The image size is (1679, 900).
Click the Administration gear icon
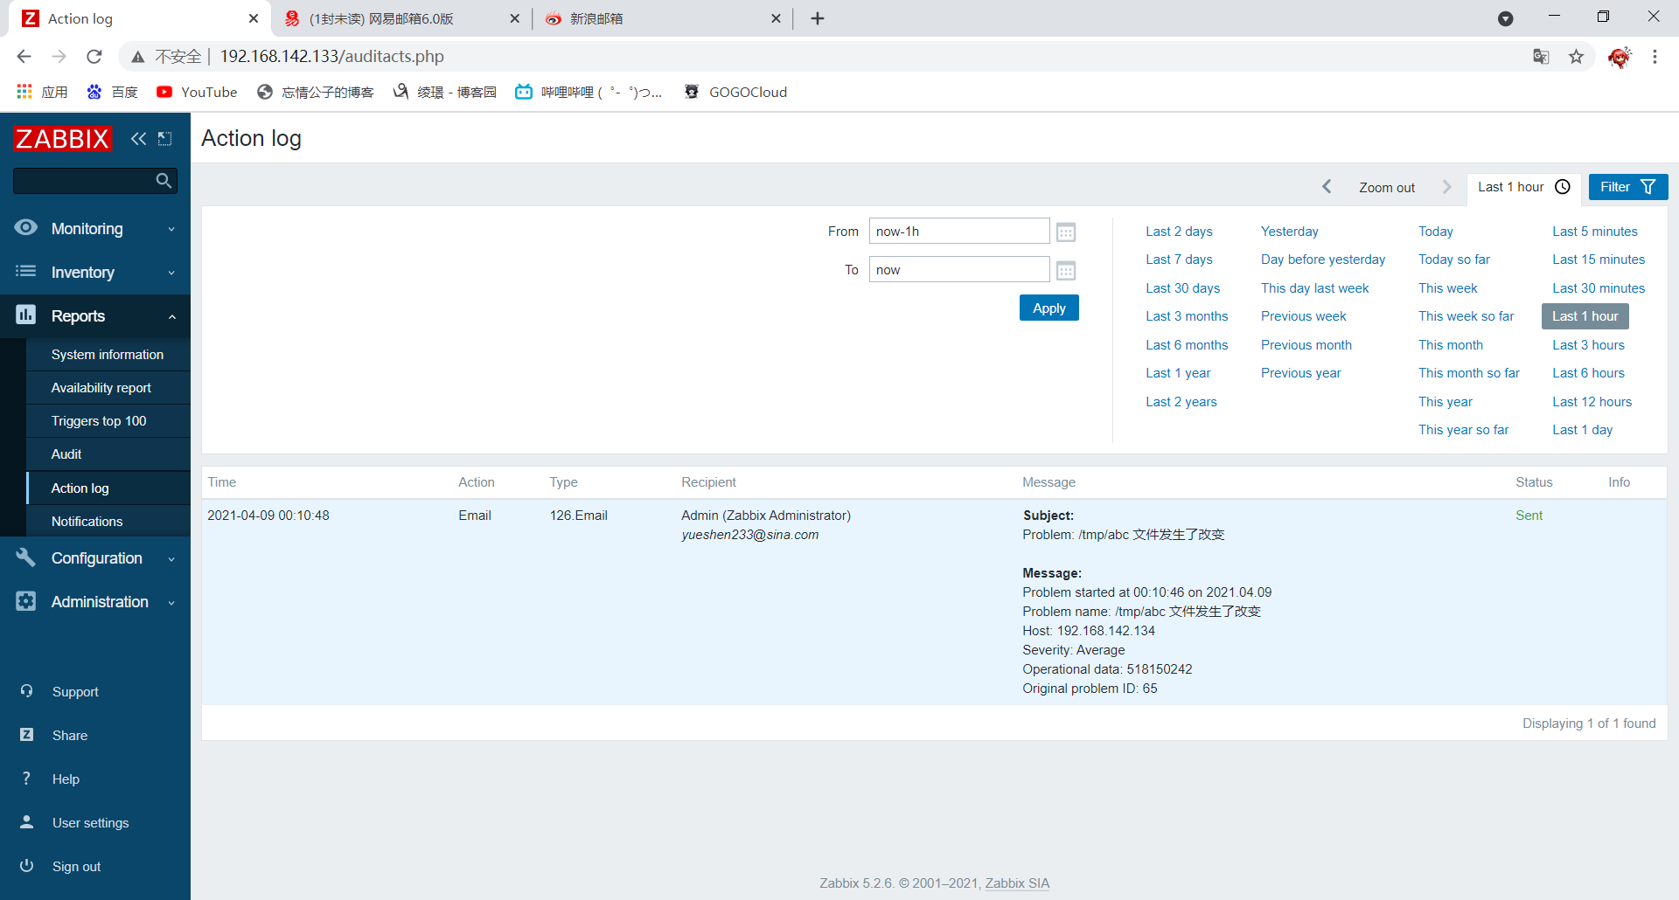click(x=26, y=601)
